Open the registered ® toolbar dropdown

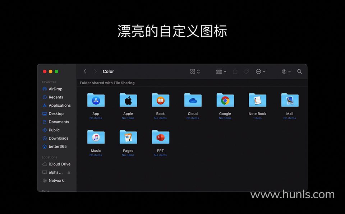pos(286,71)
